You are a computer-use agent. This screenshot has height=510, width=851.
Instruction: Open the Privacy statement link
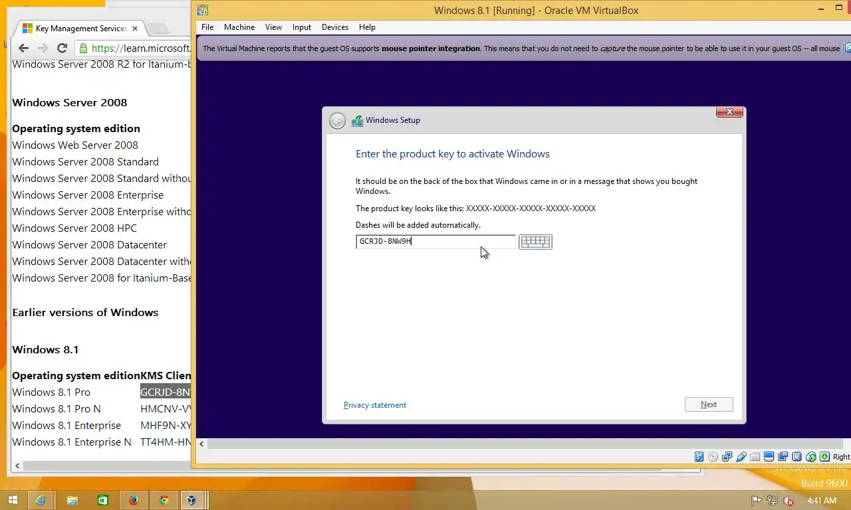click(x=375, y=405)
